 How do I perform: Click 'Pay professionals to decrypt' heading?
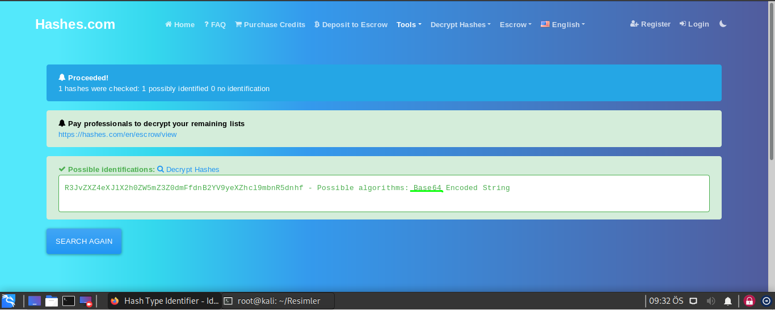(156, 123)
